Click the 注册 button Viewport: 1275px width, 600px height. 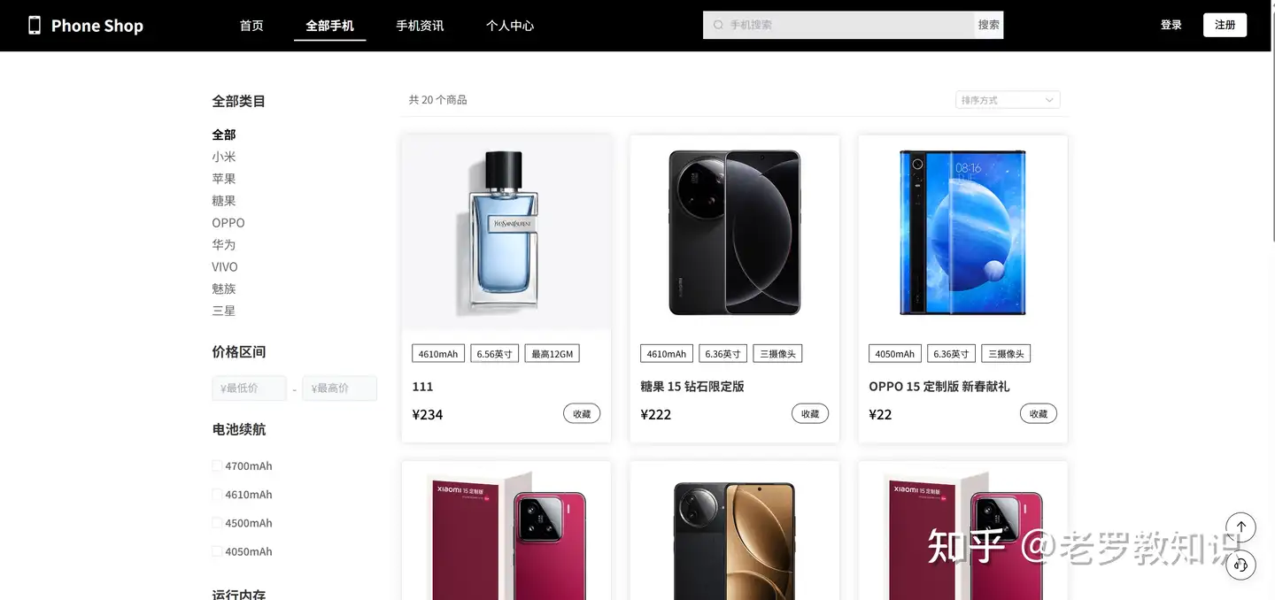(1225, 25)
